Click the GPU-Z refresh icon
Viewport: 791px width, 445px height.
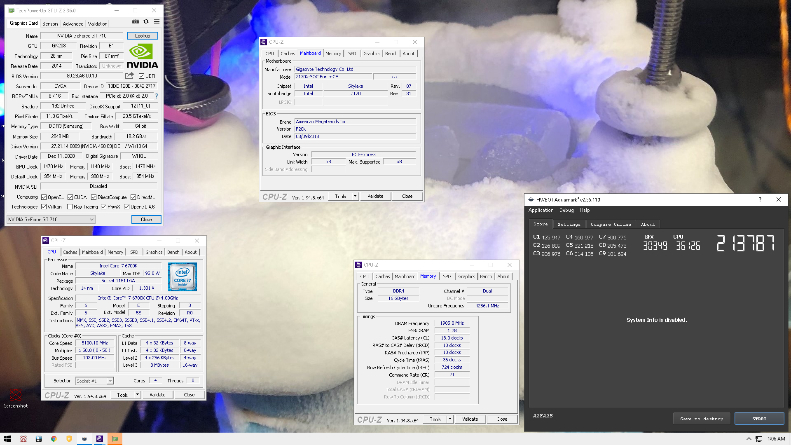(x=146, y=21)
